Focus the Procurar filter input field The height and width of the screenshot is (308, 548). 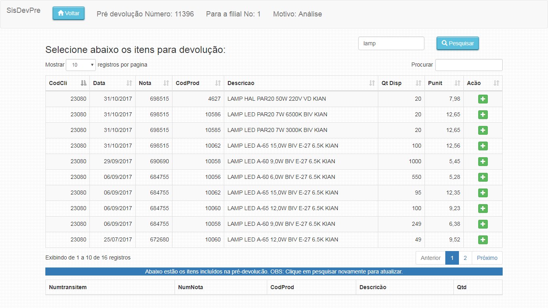coord(469,65)
